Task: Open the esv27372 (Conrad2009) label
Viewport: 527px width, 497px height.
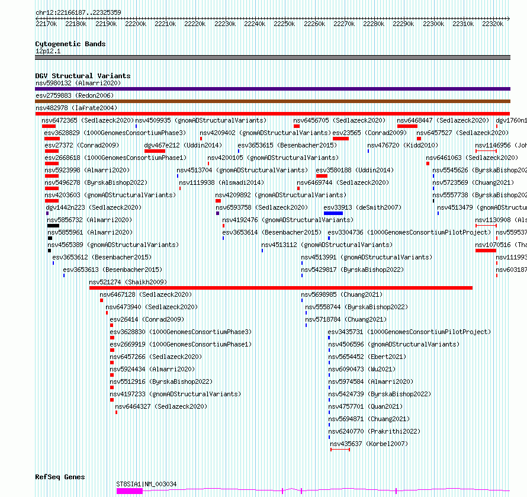Action: (x=82, y=145)
